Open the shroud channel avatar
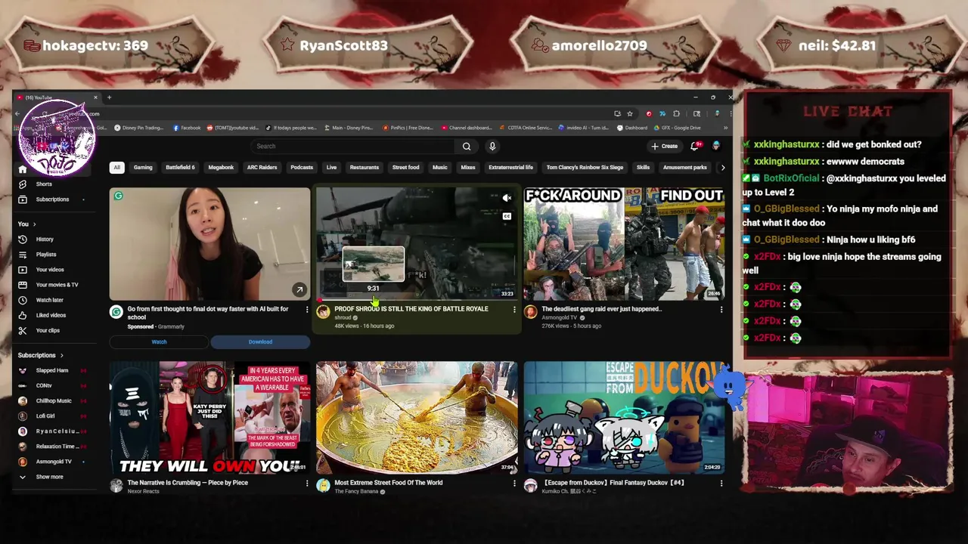The height and width of the screenshot is (544, 968). [x=324, y=312]
